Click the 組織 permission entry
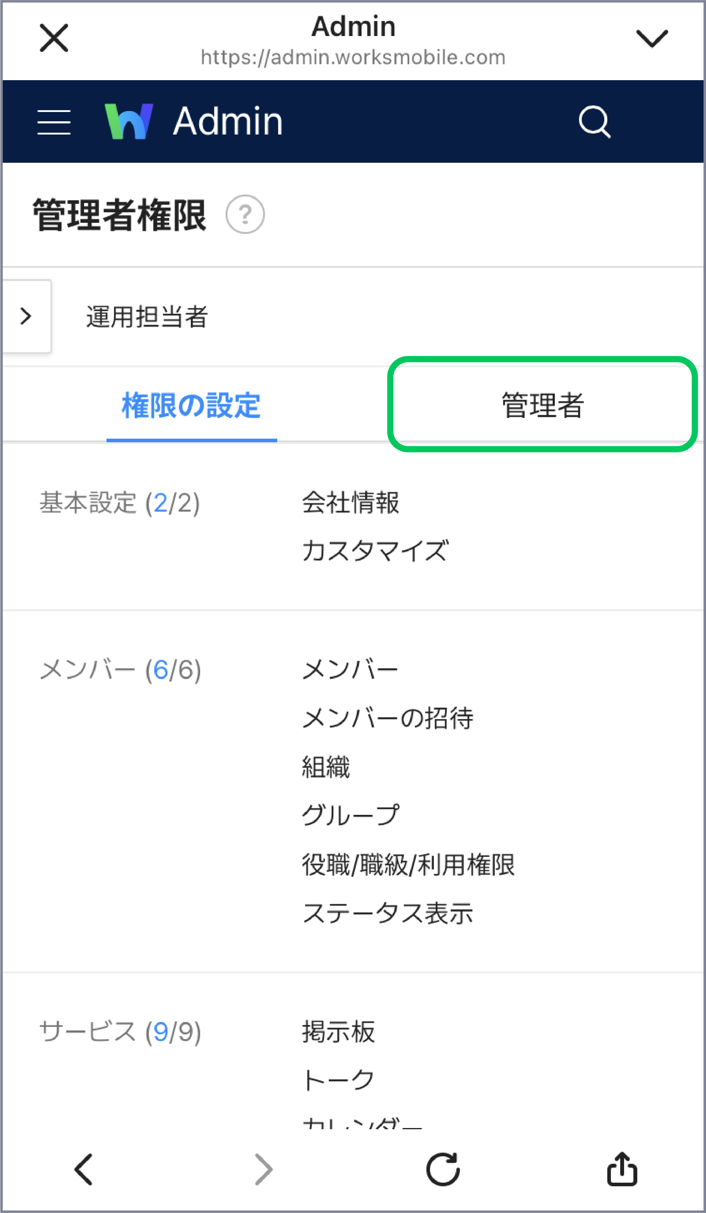Image resolution: width=706 pixels, height=1213 pixels. point(326,767)
